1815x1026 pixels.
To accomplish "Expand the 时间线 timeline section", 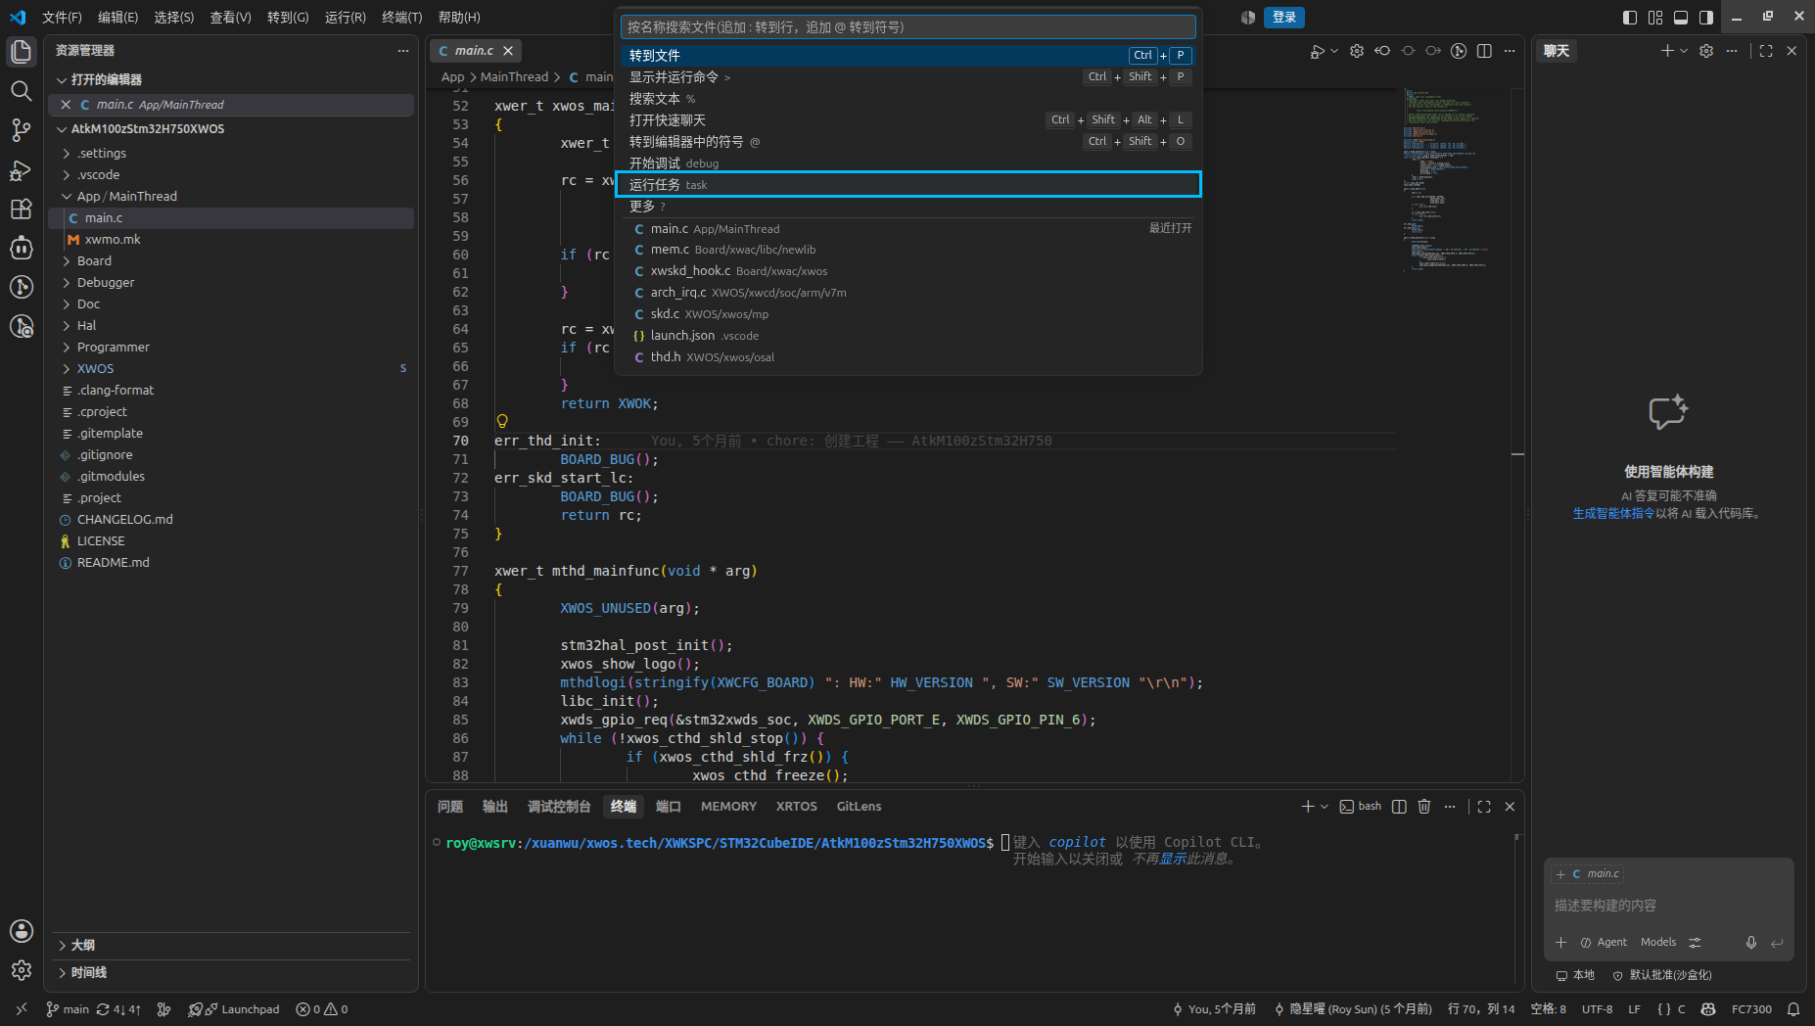I will [x=231, y=973].
